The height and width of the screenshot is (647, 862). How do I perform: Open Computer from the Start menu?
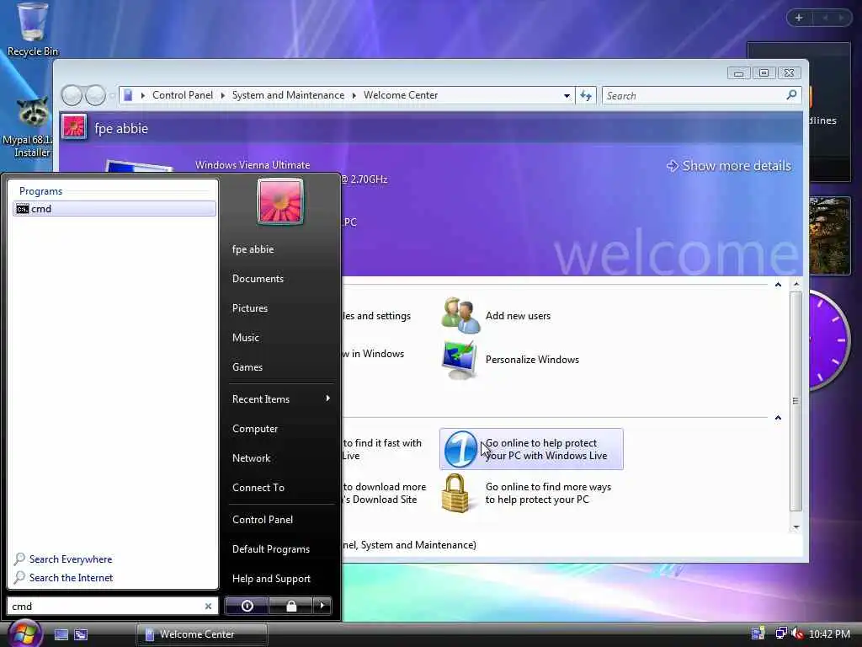pos(254,429)
